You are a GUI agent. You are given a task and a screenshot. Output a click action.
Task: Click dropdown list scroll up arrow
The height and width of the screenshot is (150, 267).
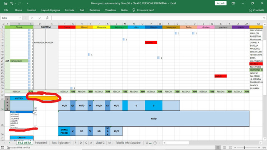point(35,112)
